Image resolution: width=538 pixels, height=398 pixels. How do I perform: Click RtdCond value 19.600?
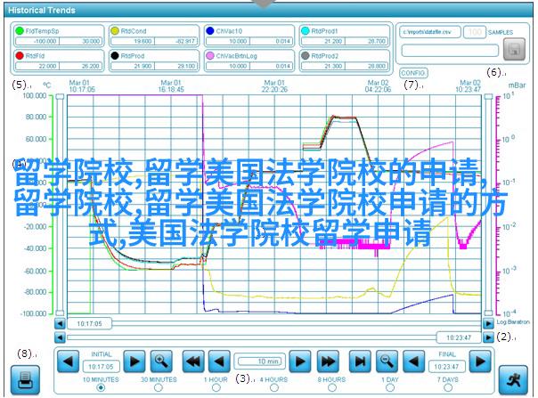coord(133,41)
